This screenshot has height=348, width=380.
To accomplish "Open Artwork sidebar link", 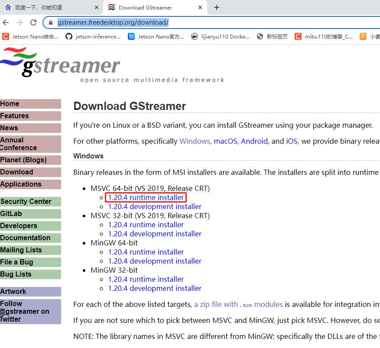I will 30,292.
